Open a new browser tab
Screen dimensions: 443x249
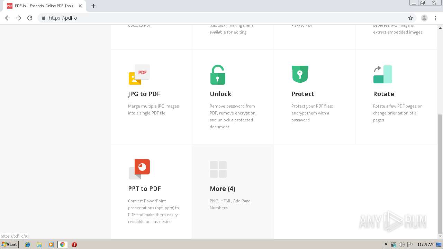pos(93,6)
